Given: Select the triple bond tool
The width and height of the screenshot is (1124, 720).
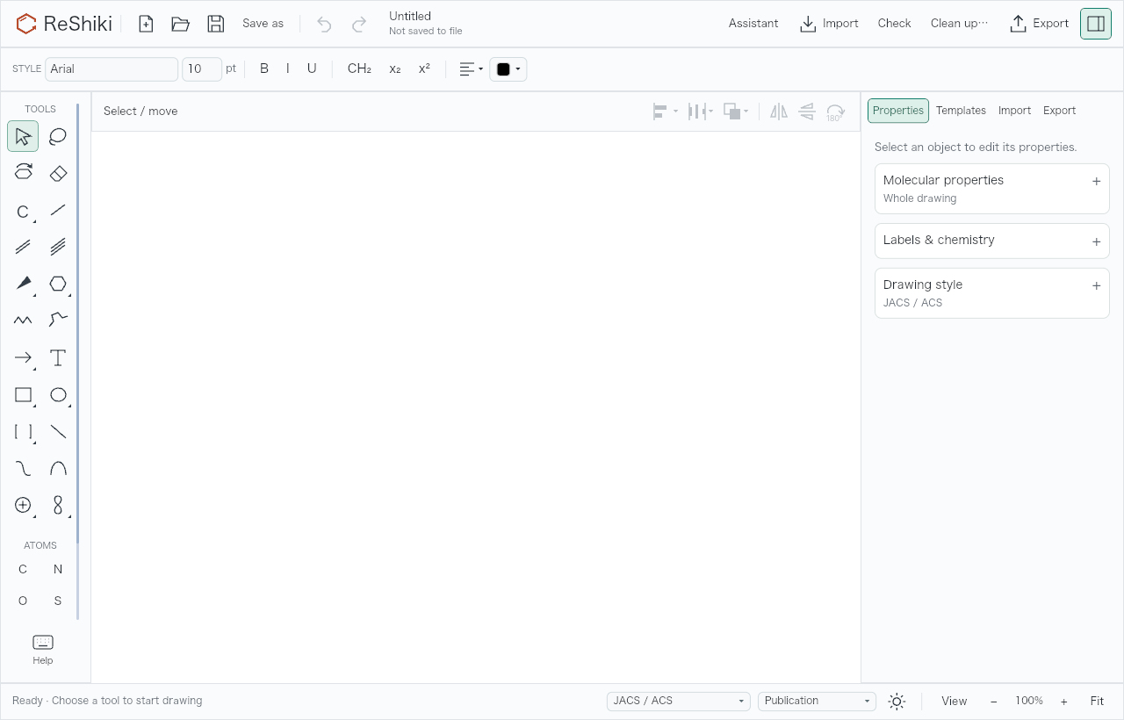Looking at the screenshot, I should [x=58, y=247].
